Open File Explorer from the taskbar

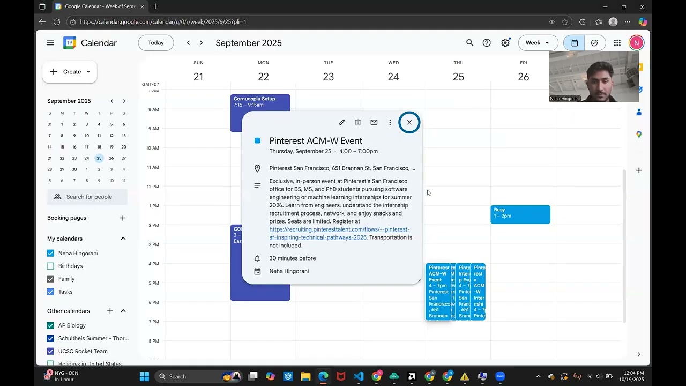coord(305,376)
